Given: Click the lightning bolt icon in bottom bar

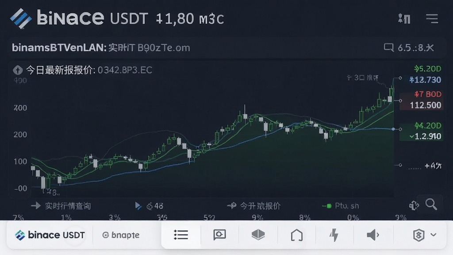Looking at the screenshot, I should pyautogui.click(x=334, y=235).
